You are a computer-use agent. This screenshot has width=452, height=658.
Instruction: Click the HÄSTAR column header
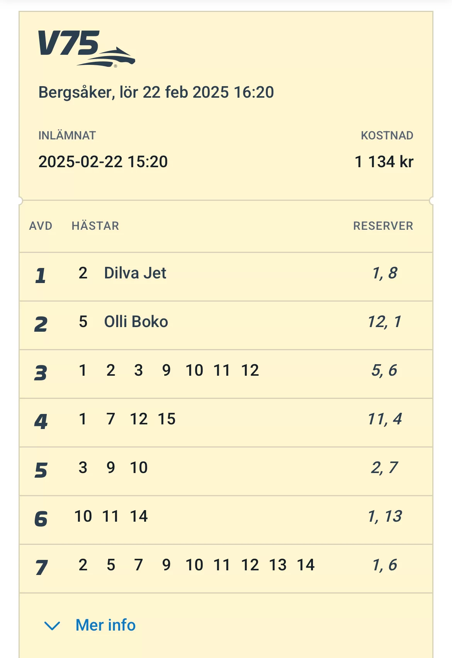point(95,226)
